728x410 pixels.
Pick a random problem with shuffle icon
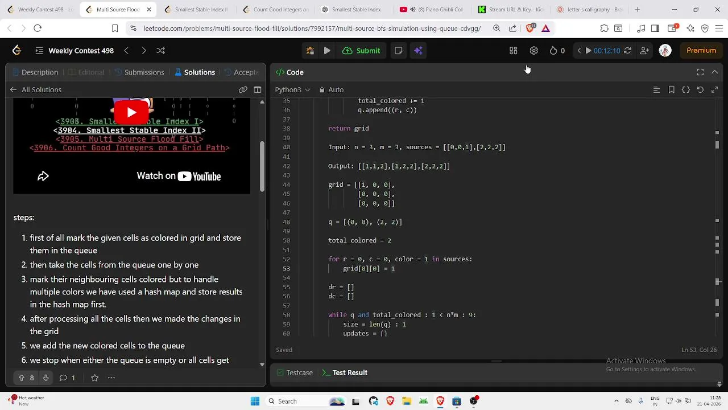[x=161, y=51]
